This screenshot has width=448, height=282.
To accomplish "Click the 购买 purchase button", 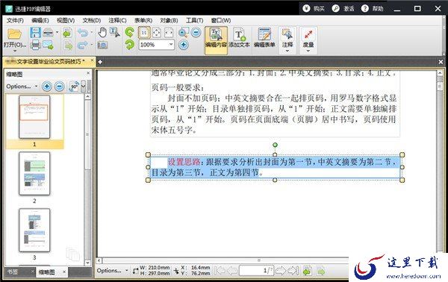I will (314, 8).
